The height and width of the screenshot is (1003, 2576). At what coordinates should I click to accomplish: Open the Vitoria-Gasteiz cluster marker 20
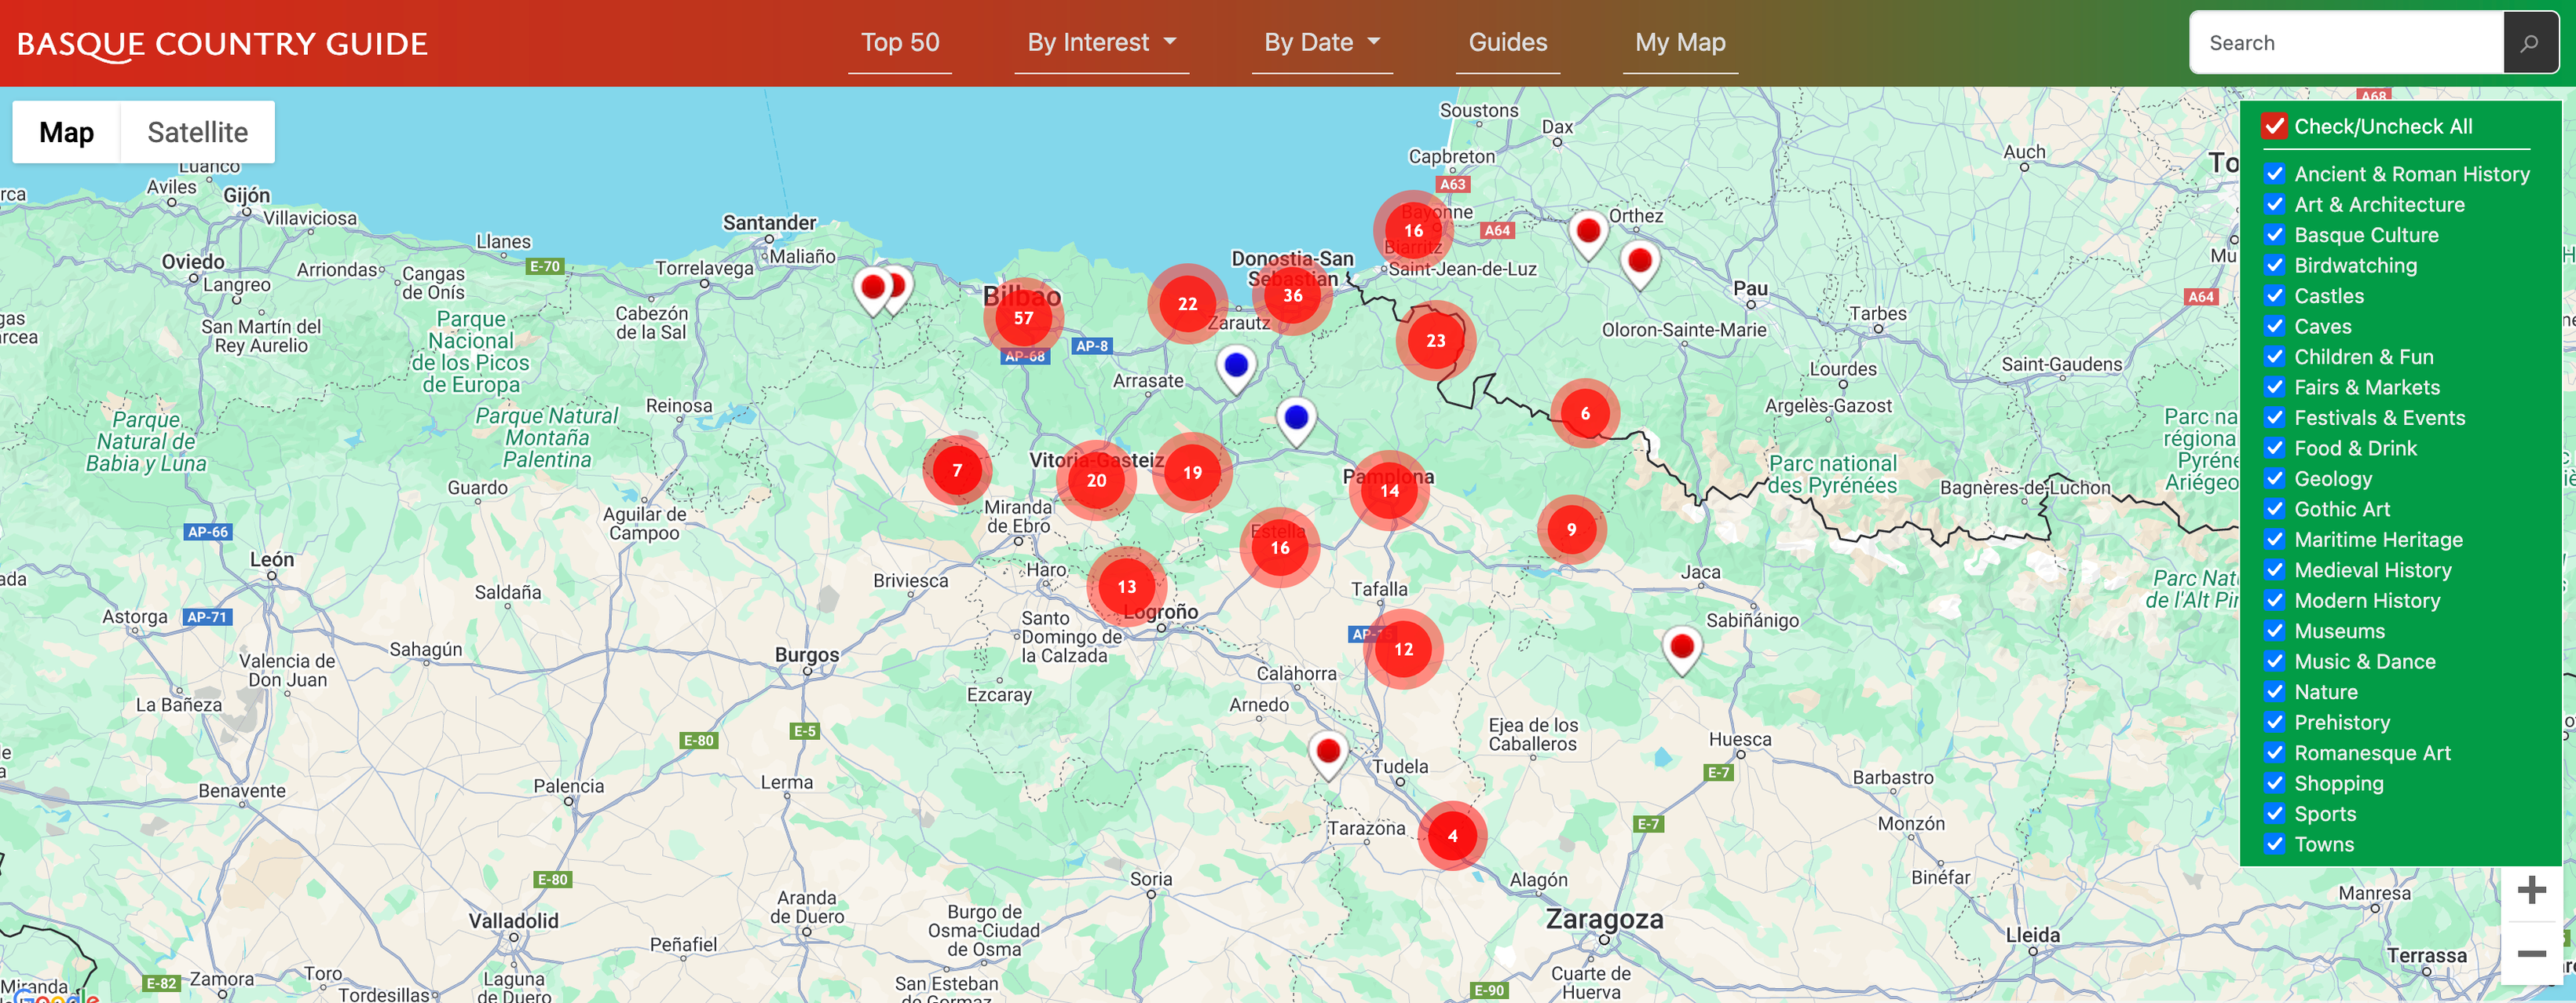point(1096,480)
